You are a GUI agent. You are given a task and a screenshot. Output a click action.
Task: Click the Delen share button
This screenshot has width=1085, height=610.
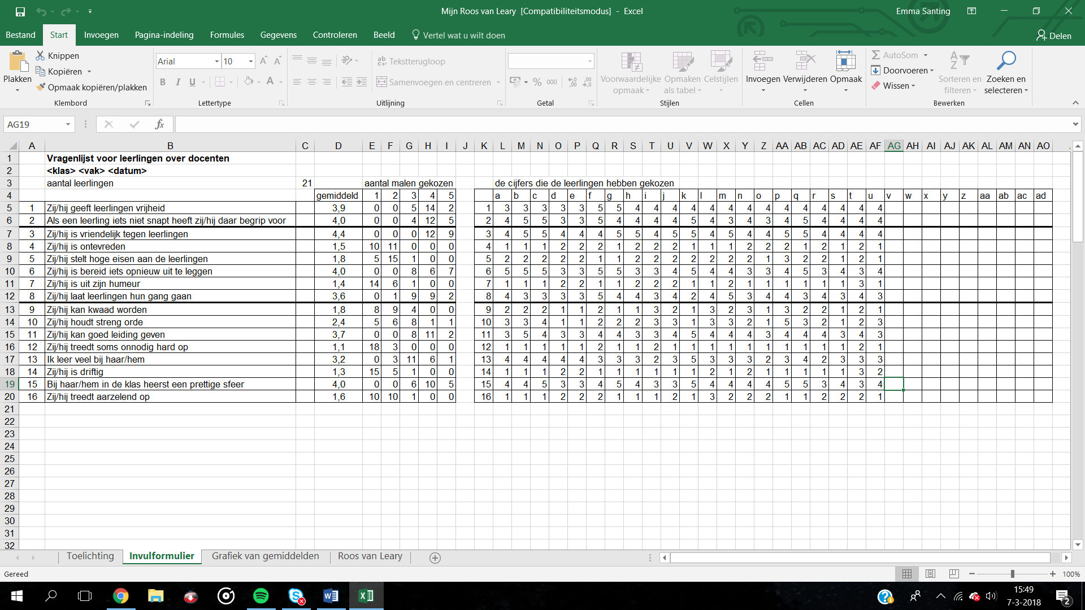click(1053, 36)
